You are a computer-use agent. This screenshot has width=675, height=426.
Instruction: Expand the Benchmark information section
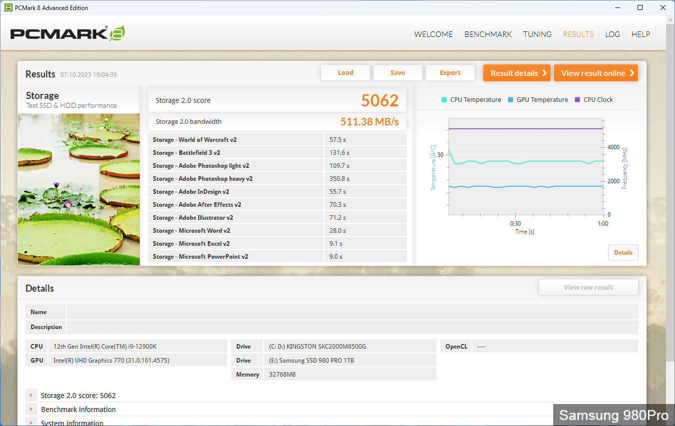(x=31, y=410)
